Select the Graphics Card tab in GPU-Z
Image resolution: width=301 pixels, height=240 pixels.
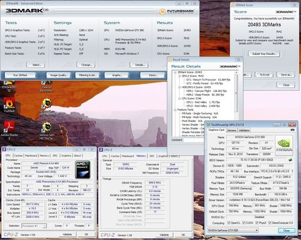(216, 130)
